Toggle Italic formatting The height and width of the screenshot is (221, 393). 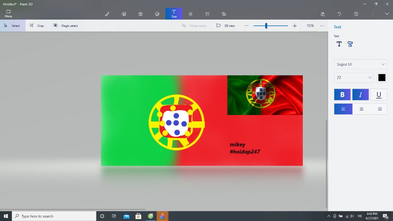pos(360,94)
